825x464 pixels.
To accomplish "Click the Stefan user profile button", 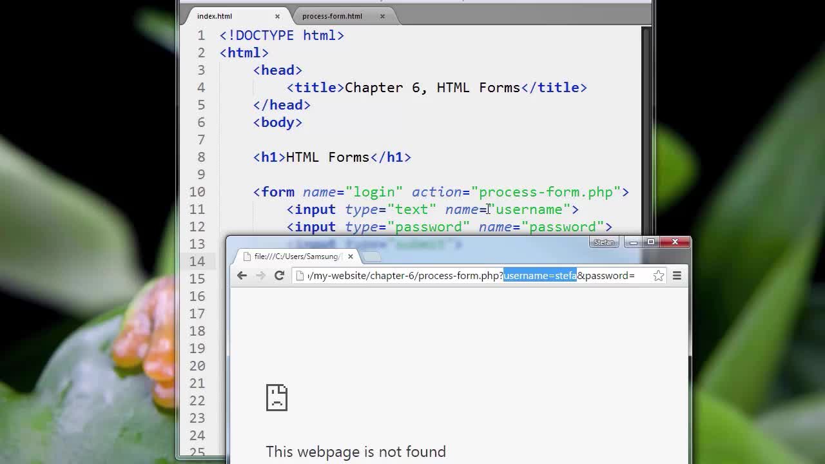I will 603,242.
